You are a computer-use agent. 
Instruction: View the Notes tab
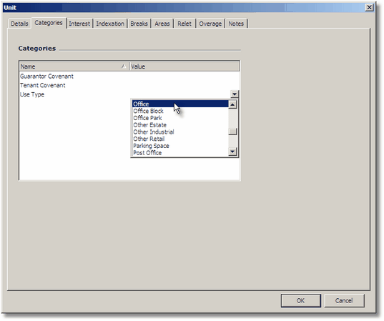pyautogui.click(x=236, y=24)
